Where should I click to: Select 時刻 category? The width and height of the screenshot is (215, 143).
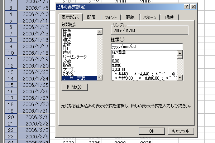pos(80,52)
